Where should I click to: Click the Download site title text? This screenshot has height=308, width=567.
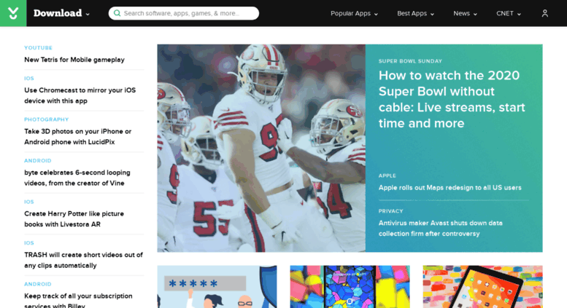point(58,13)
